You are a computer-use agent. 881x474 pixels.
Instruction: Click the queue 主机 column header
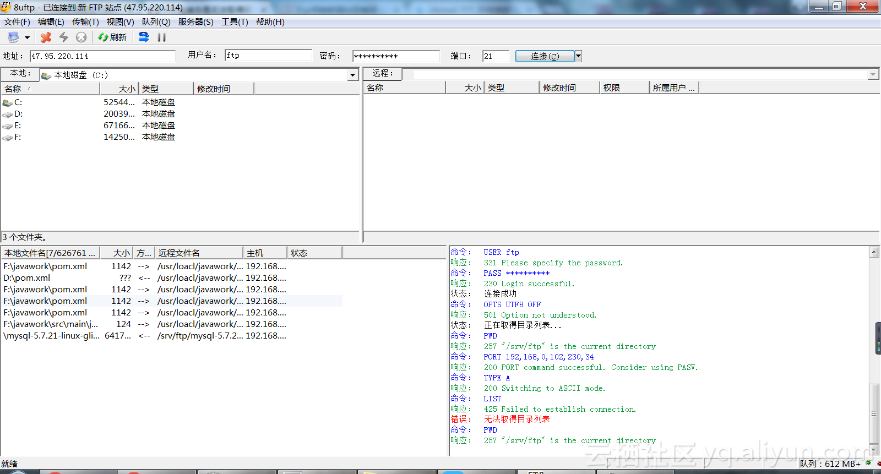click(x=265, y=253)
